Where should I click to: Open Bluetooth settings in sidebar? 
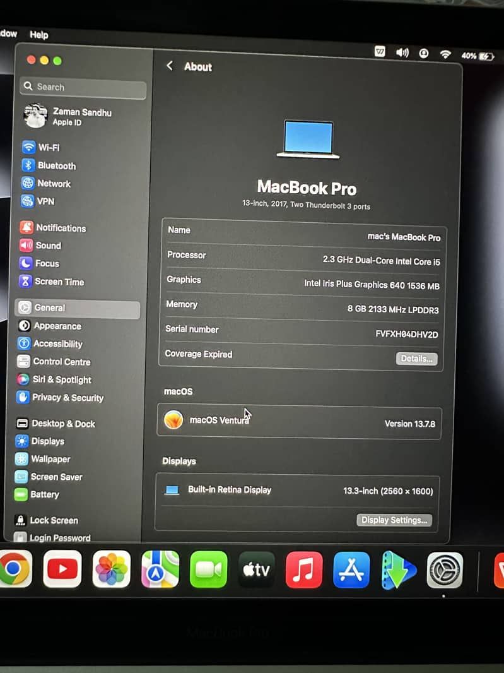click(49, 165)
